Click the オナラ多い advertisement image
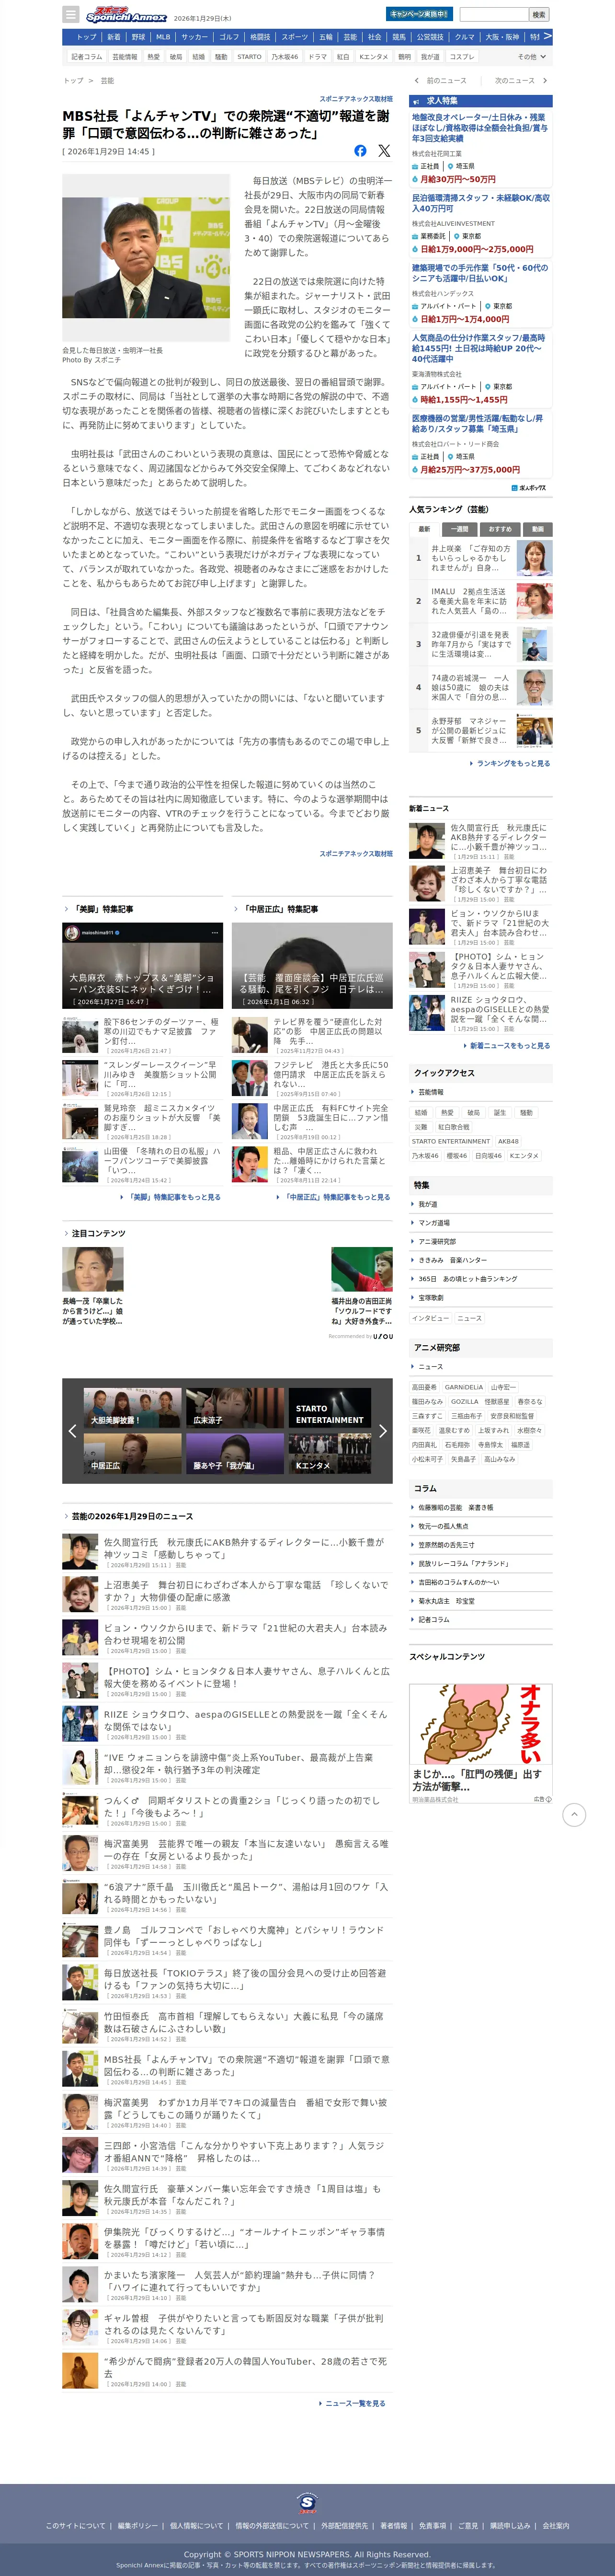Viewport: 615px width, 2576px height. pyautogui.click(x=480, y=1725)
